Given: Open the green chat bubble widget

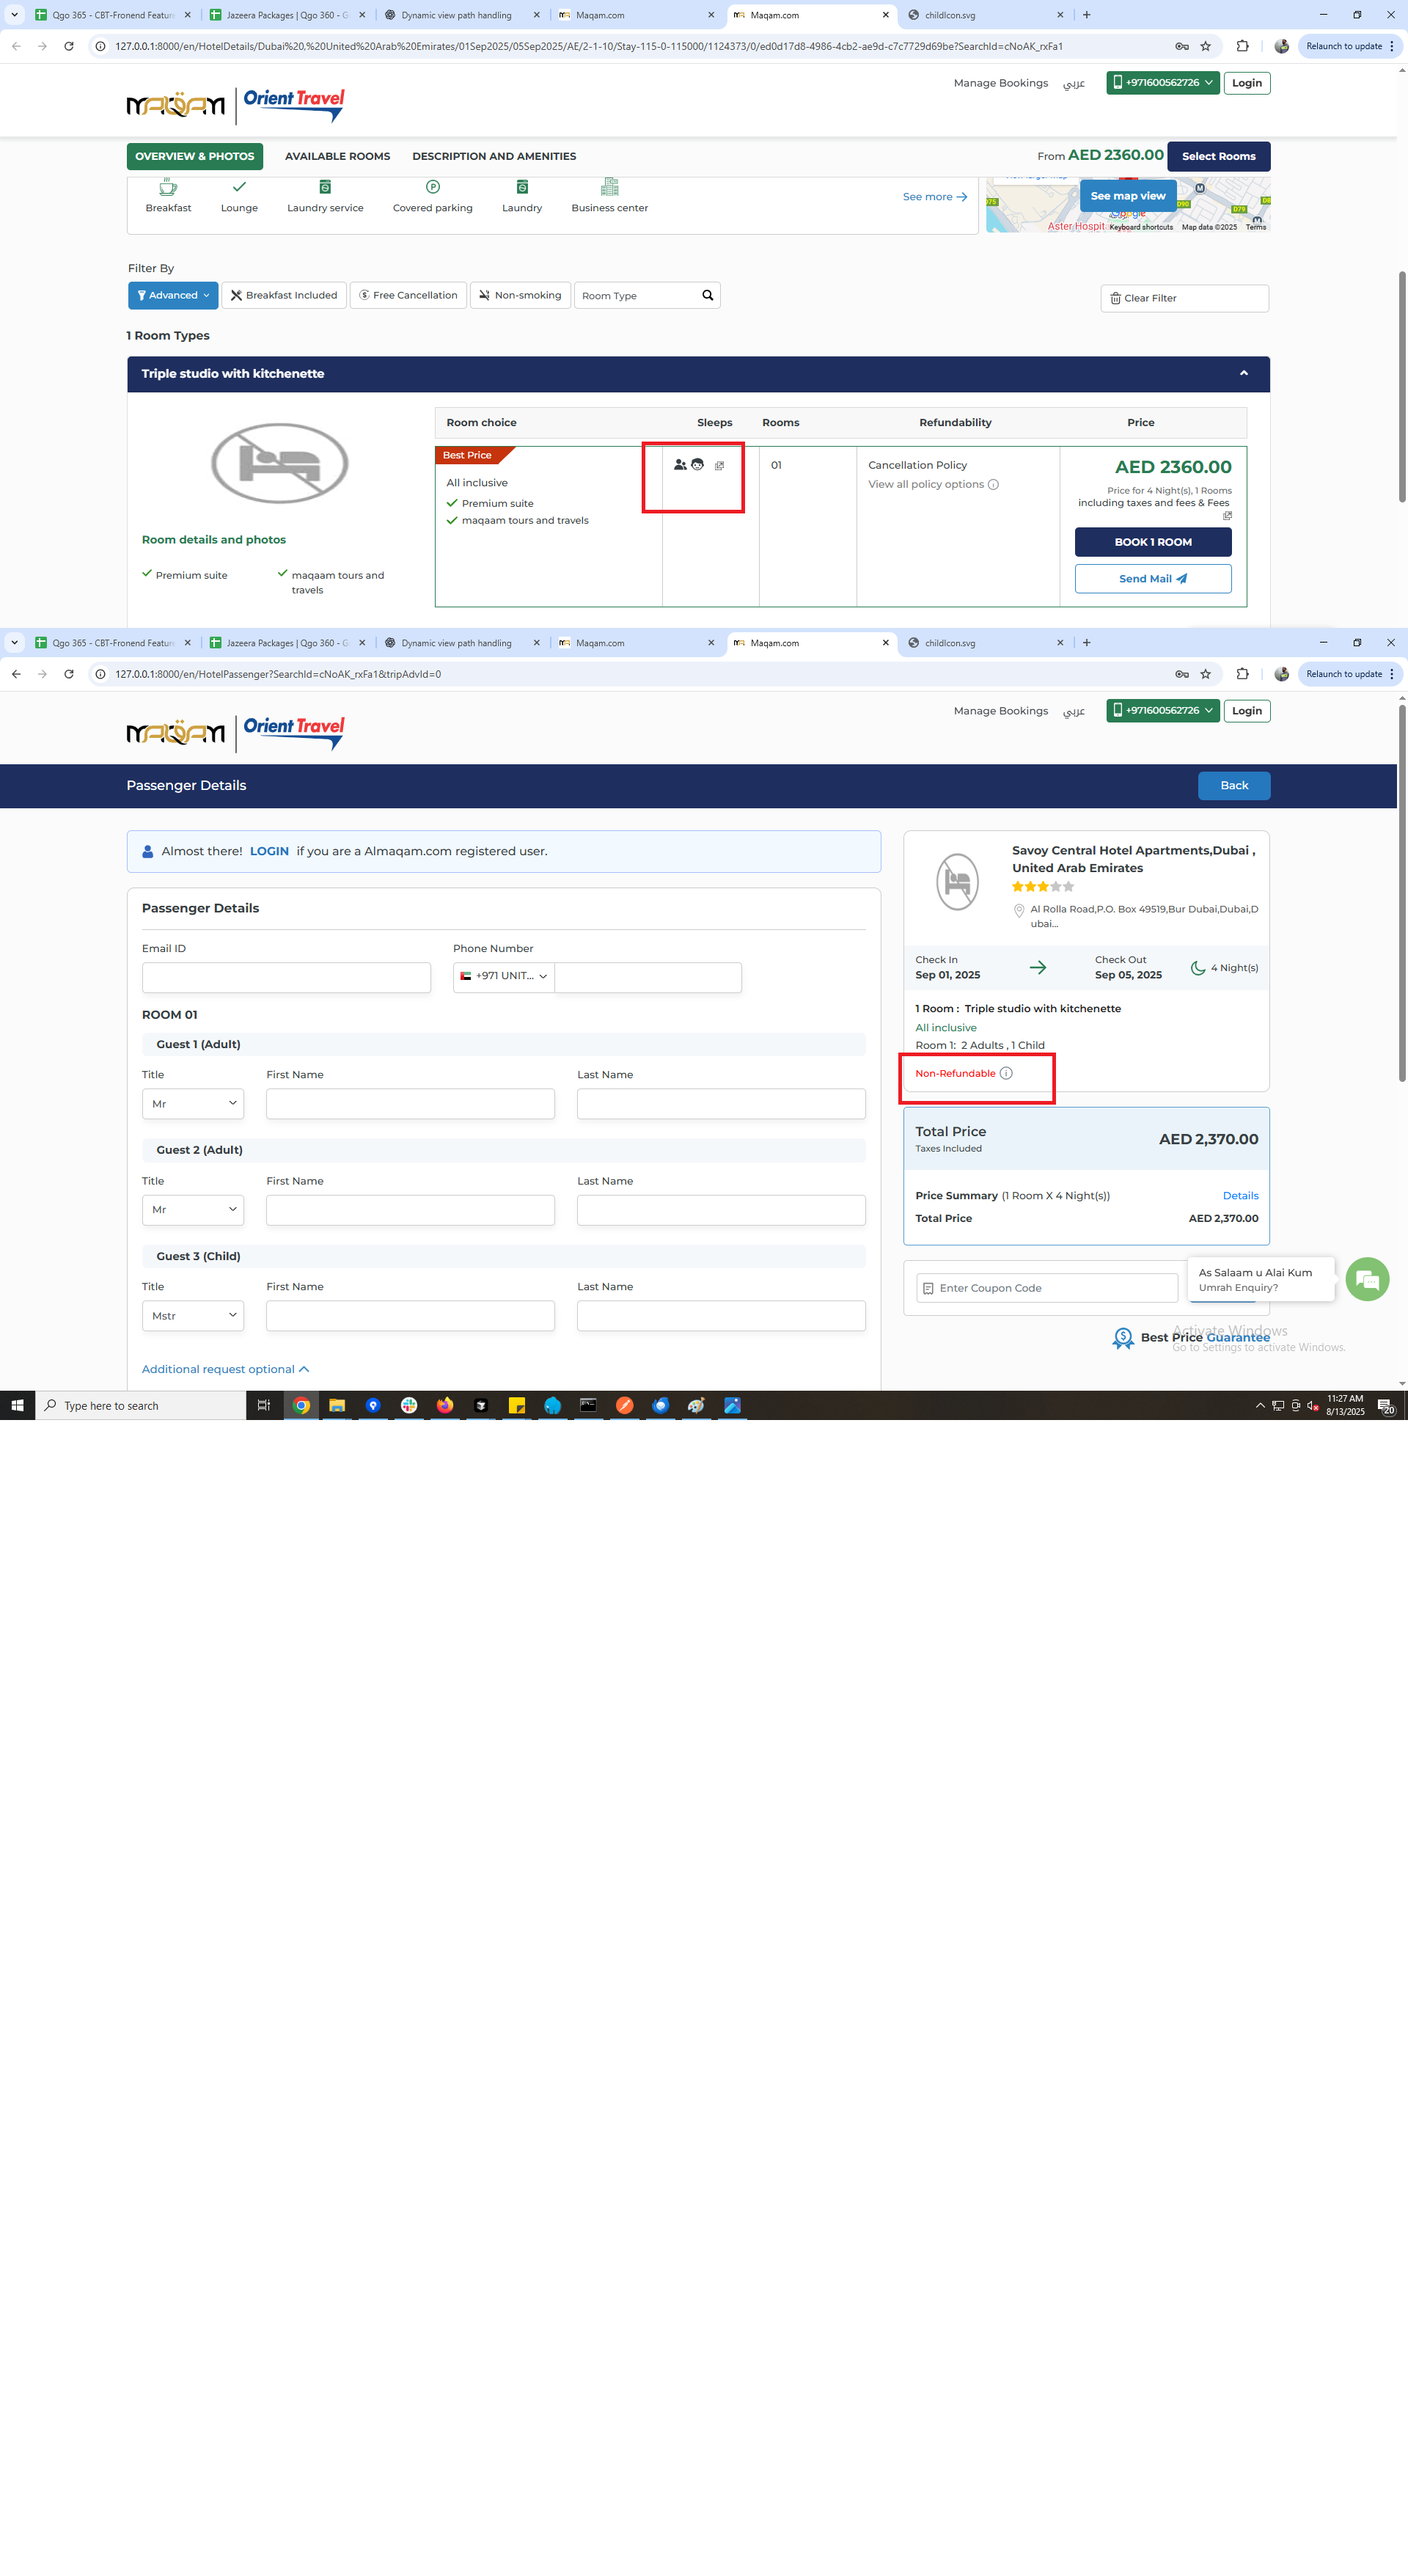Looking at the screenshot, I should (1367, 1279).
